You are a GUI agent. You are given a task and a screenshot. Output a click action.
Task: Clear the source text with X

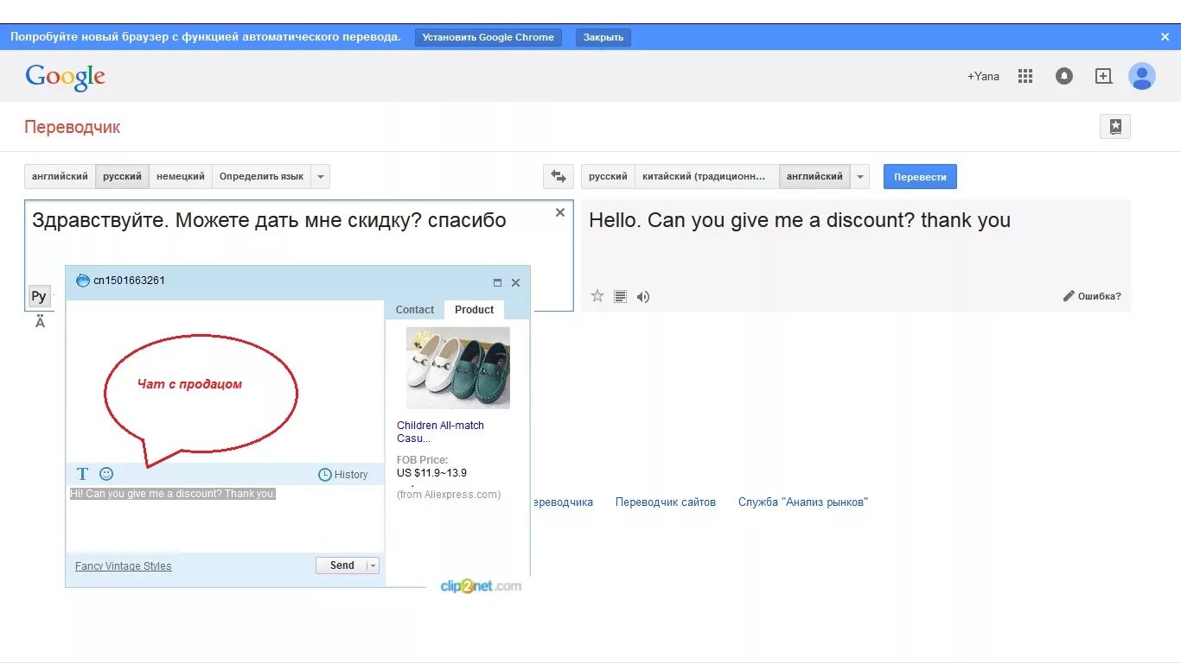(560, 212)
